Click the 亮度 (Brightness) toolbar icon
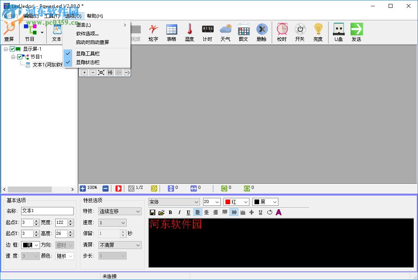The height and width of the screenshot is (280, 418). 318,31
